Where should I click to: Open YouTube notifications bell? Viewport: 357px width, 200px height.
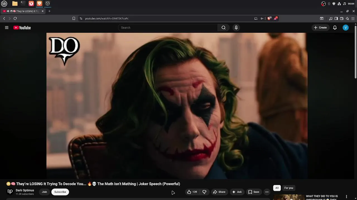pos(335,27)
